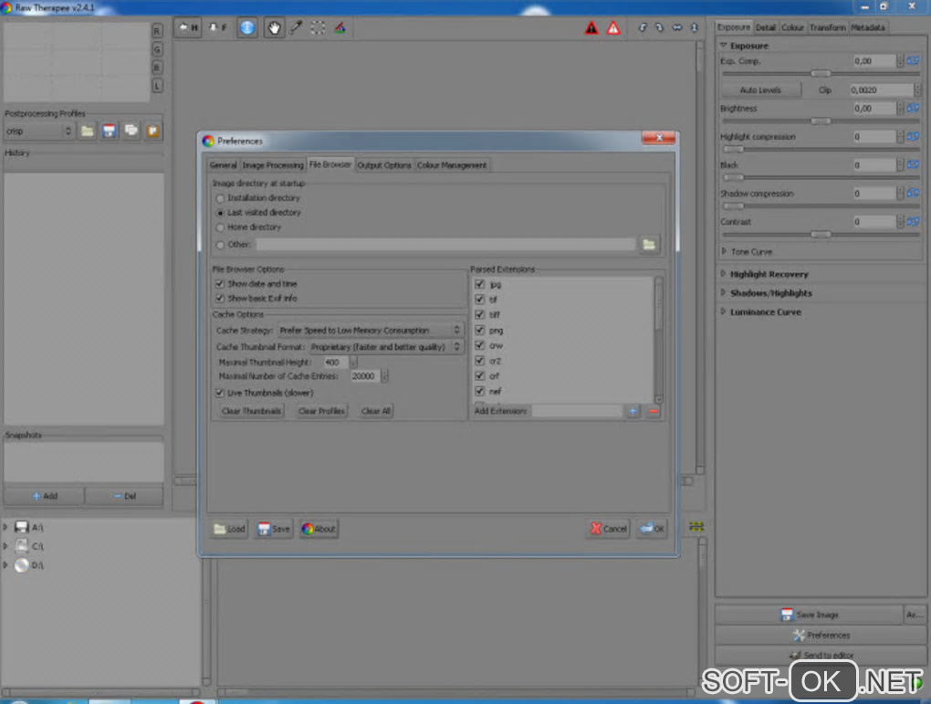Open the Cache Thumbnail Format dropdown

pos(385,347)
